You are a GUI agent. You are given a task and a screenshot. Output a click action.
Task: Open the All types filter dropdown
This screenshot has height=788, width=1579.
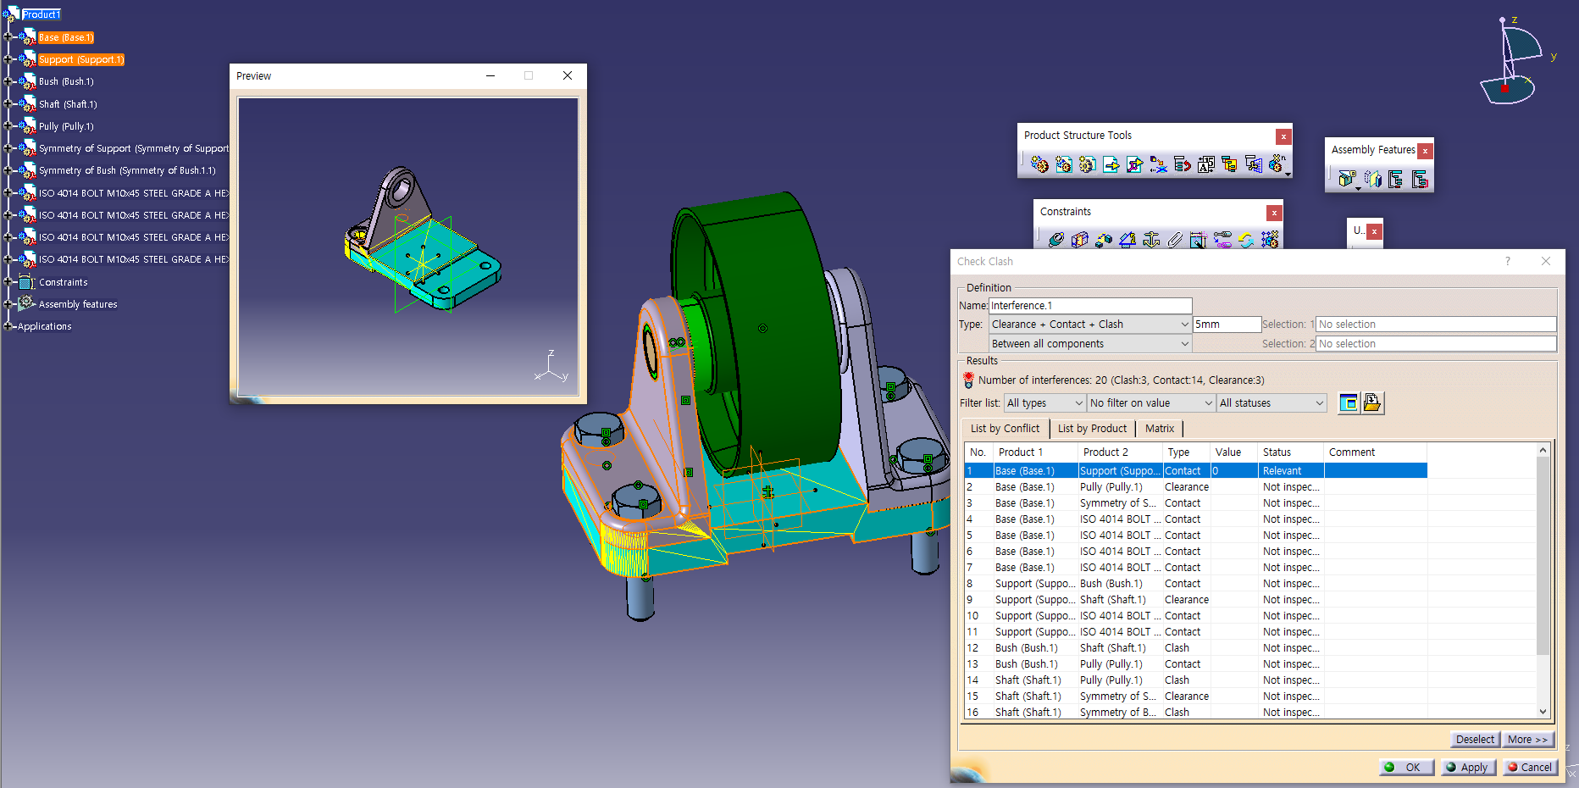coord(1044,403)
